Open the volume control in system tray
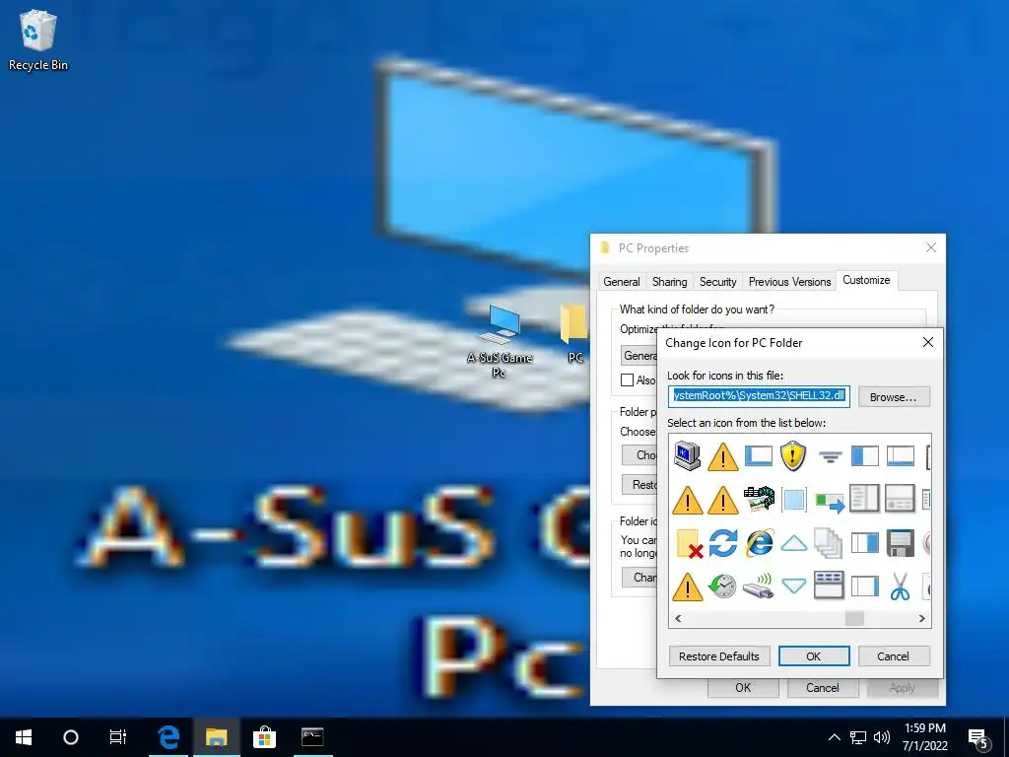Image resolution: width=1009 pixels, height=757 pixels. [882, 737]
